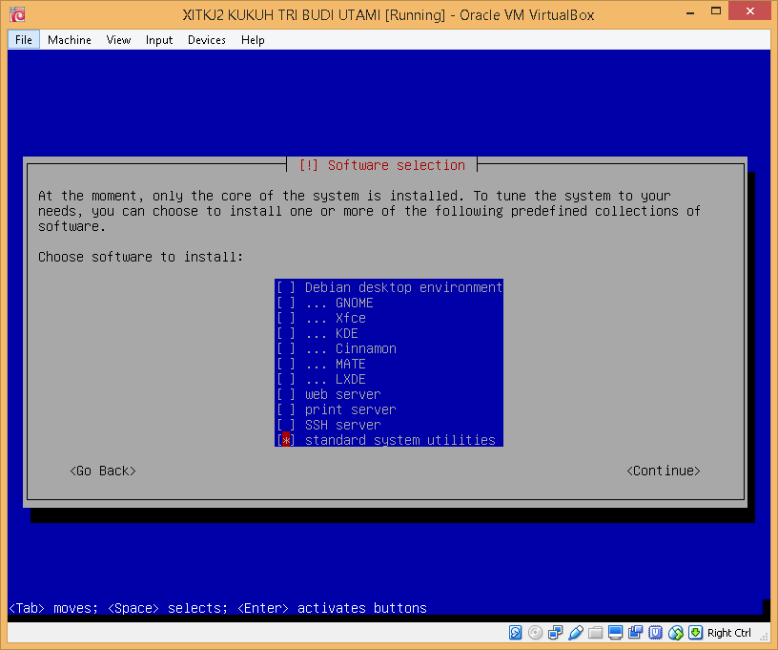Click the Go Back button
This screenshot has width=778, height=650.
(x=103, y=471)
